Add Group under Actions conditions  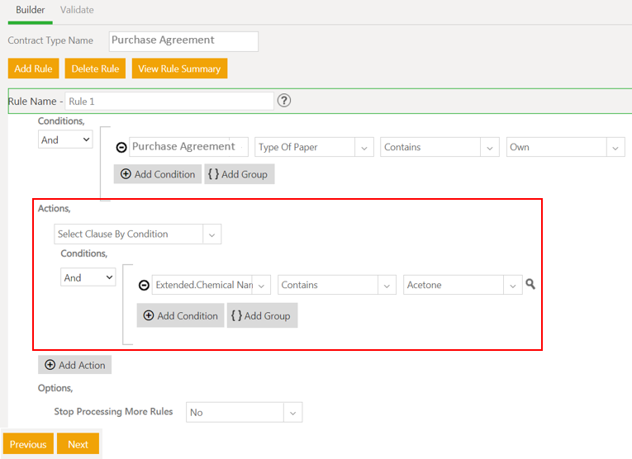coord(262,316)
